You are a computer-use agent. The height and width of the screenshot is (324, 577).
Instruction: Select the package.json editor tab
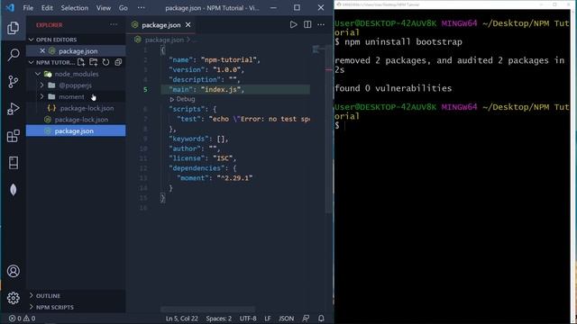[161, 25]
